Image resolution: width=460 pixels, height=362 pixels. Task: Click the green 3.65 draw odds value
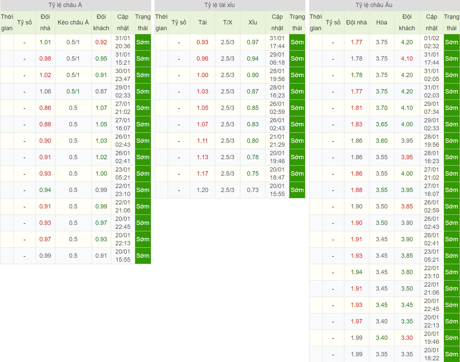(382, 124)
